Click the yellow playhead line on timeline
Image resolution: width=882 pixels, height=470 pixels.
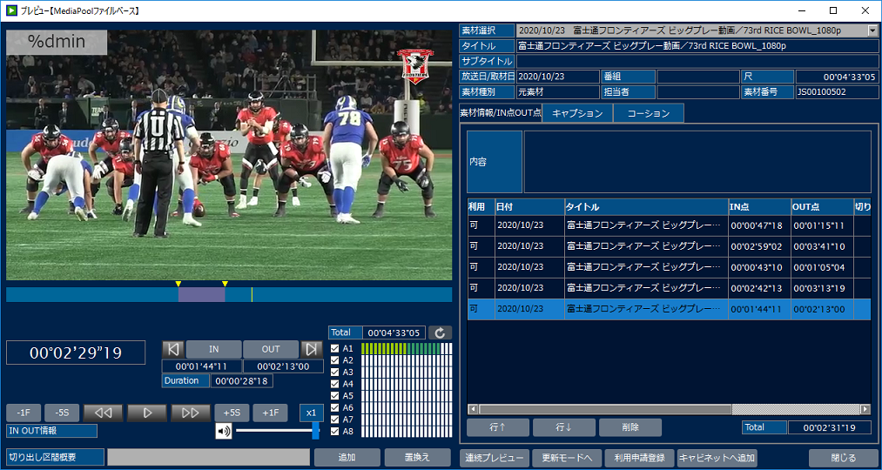252,294
